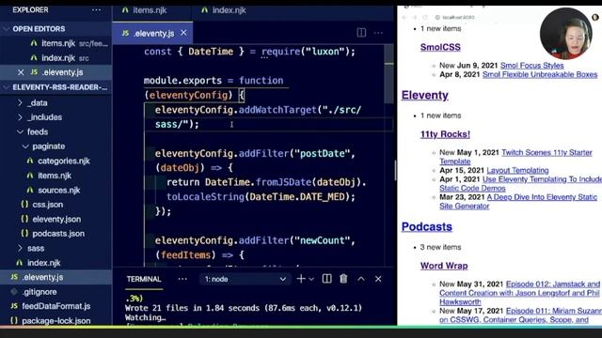The height and width of the screenshot is (338, 602).
Task: Close .eleventy.js in Open Editors list
Action: tap(21, 72)
